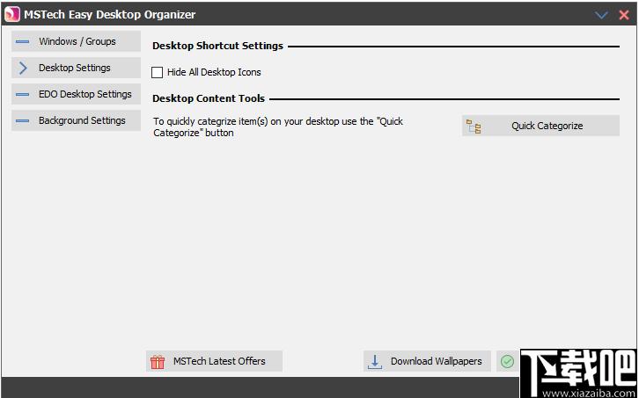Screen dimensions: 639x398
Task: Click the Download Wallpapers button
Action: 427,361
